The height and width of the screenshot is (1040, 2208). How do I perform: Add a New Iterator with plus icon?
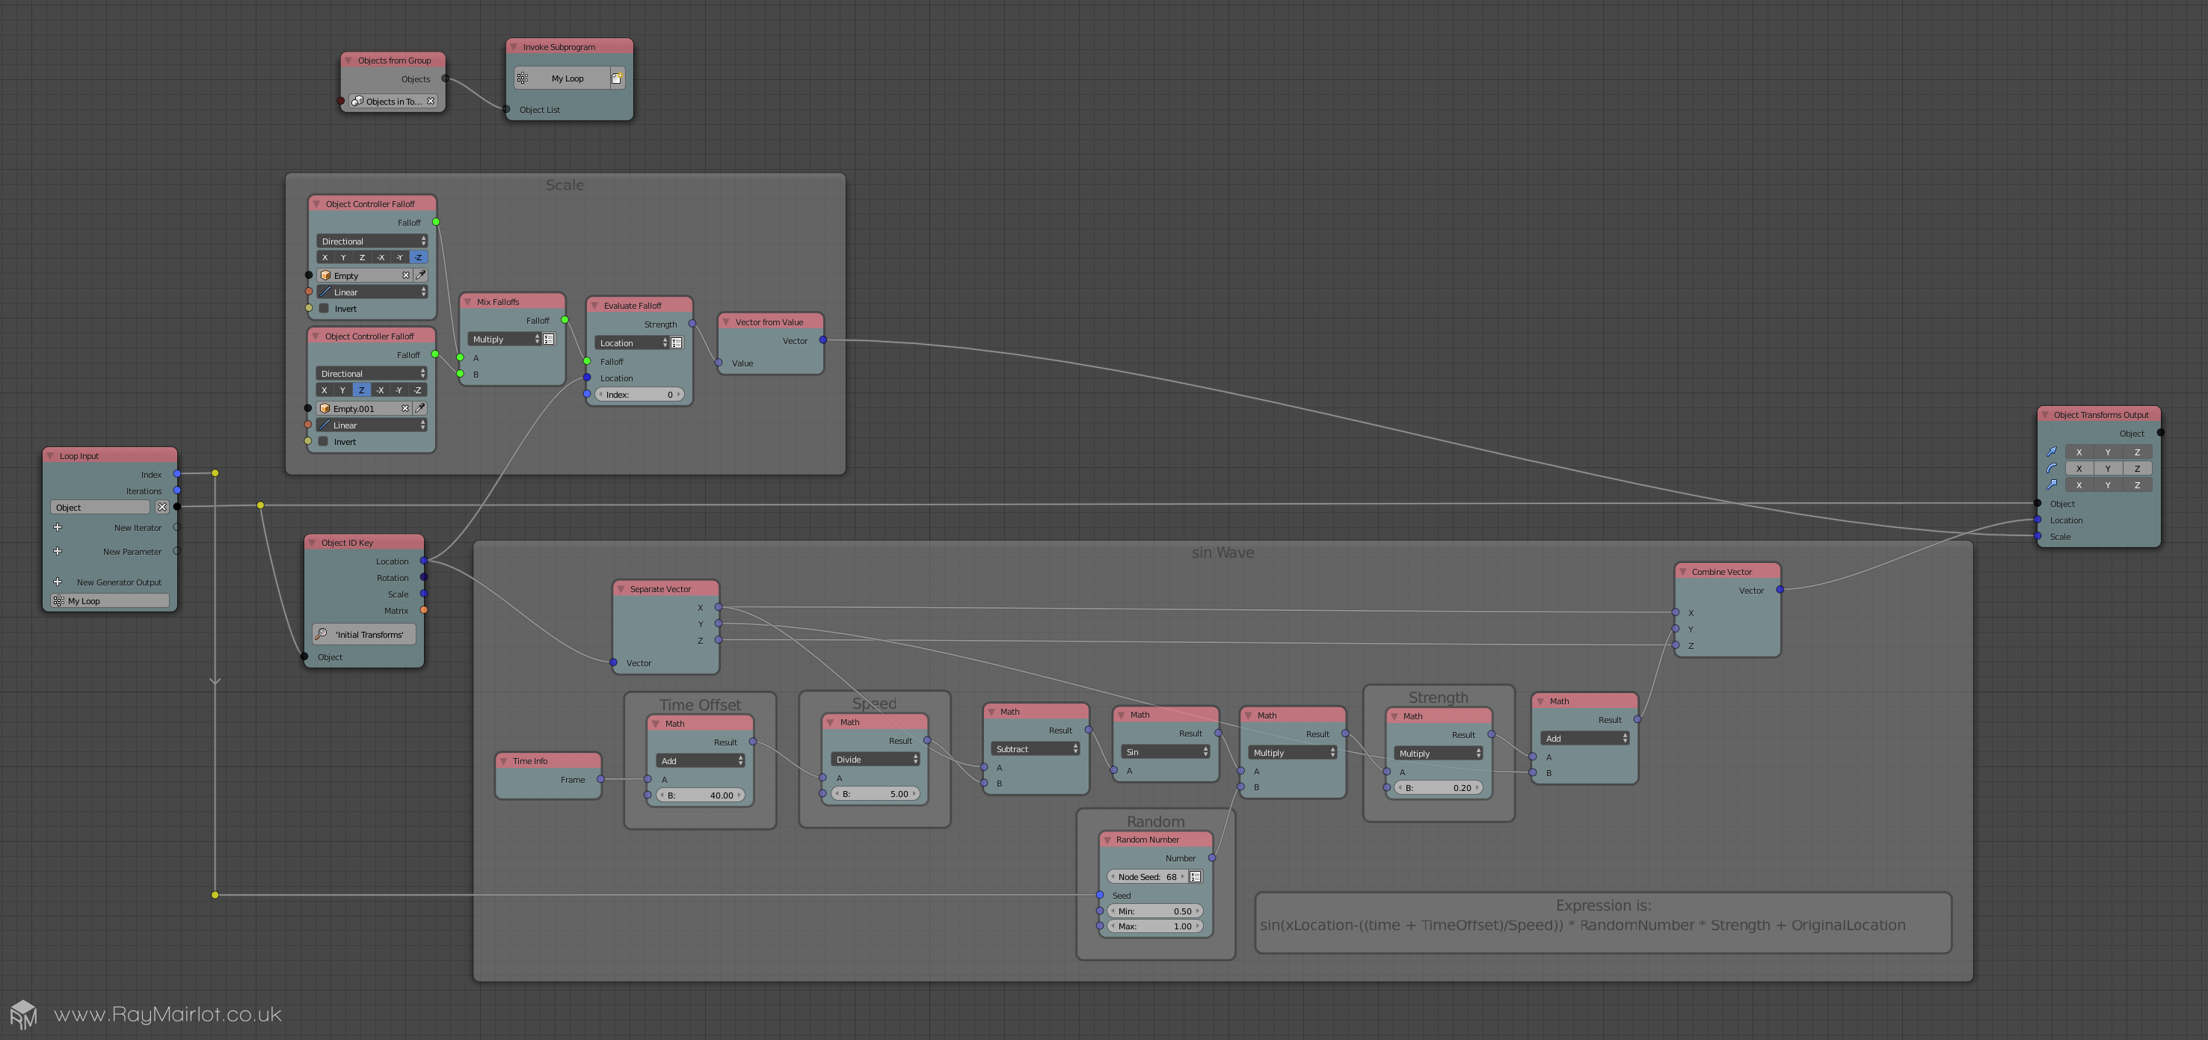click(58, 527)
